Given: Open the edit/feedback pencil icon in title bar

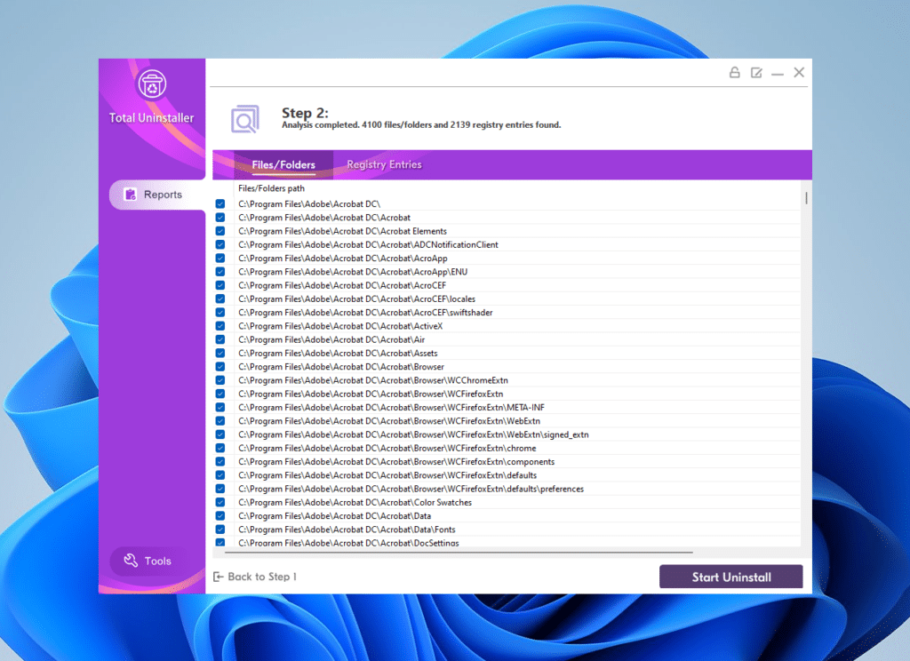Looking at the screenshot, I should pyautogui.click(x=756, y=73).
